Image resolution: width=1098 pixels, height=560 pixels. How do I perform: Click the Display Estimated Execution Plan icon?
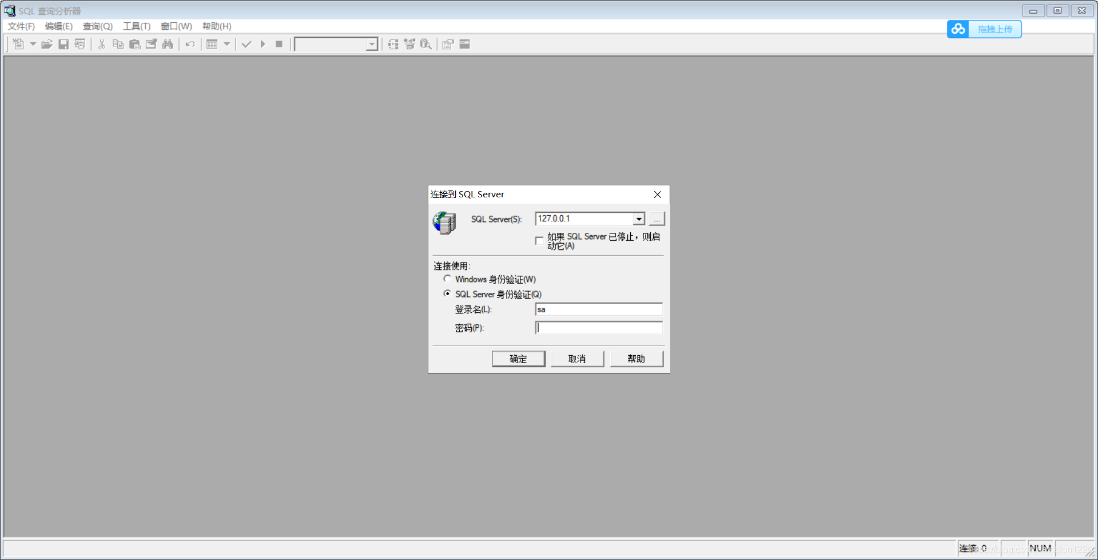point(393,44)
